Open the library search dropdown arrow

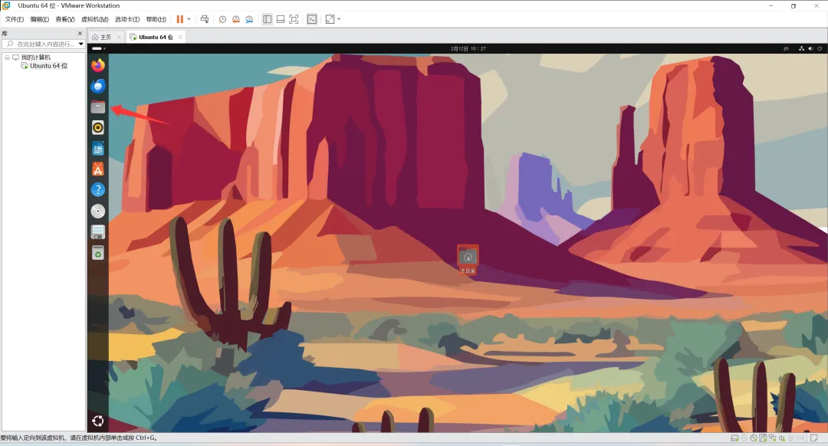pos(80,44)
